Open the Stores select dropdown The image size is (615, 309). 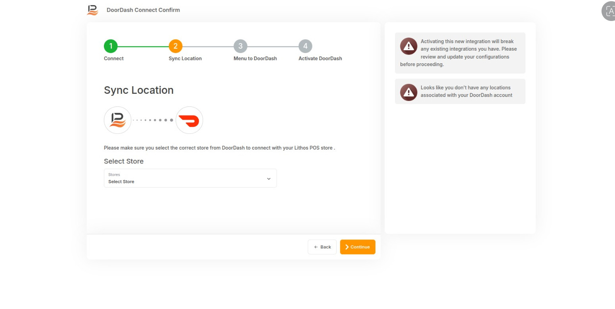pyautogui.click(x=190, y=178)
